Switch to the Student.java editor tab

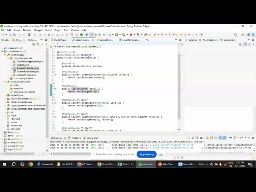tap(59, 40)
